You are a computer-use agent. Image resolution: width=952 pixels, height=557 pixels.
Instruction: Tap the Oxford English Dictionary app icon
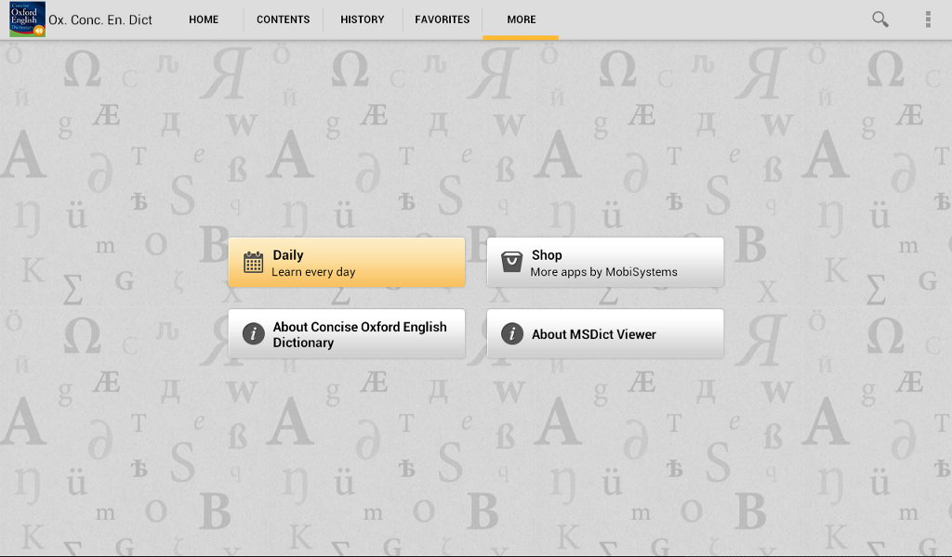(27, 19)
